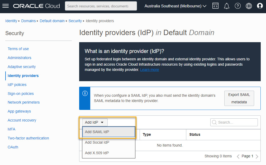Click the magnifier icon in the IdP search box
Image resolution: width=266 pixels, height=165 pixels.
pyautogui.click(x=214, y=122)
